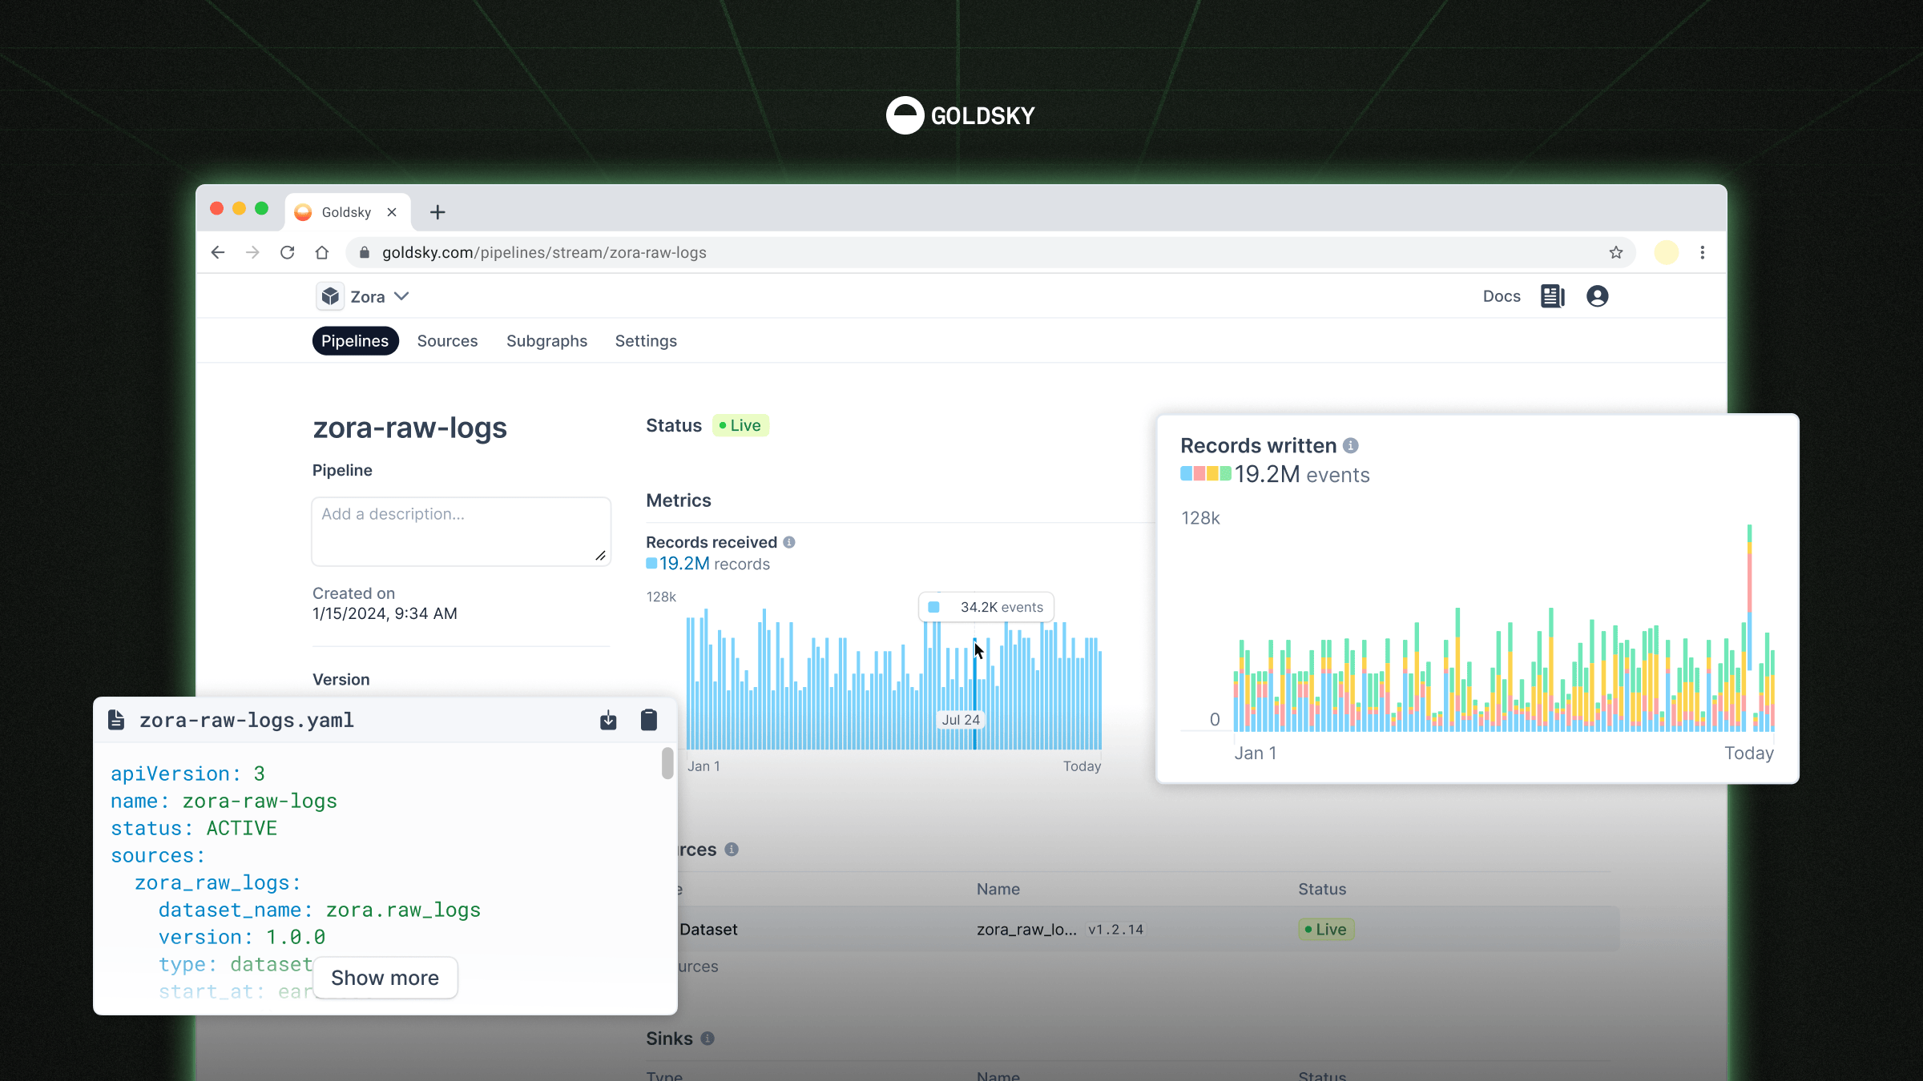1923x1081 pixels.
Task: Click the info icon beside Records received
Action: (789, 542)
